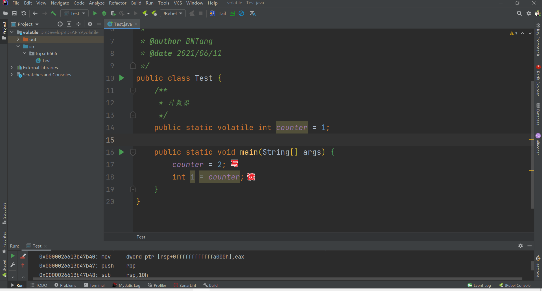Click Run with Coverage shield icon
Viewport: 542px width, 291px height.
113,13
